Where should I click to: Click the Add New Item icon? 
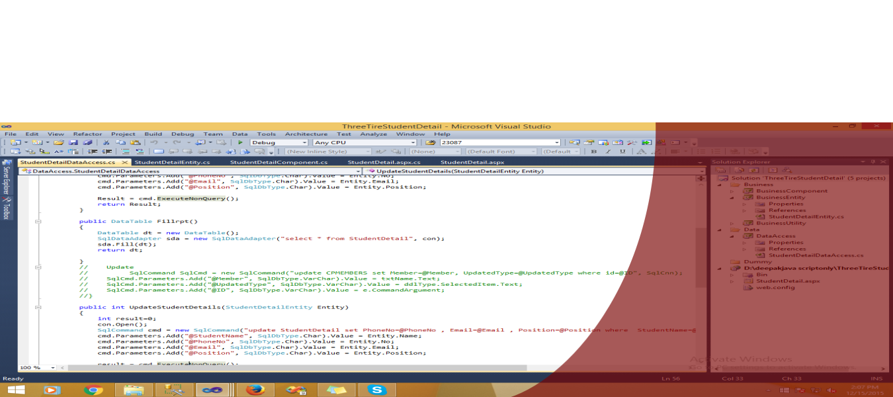(x=37, y=142)
